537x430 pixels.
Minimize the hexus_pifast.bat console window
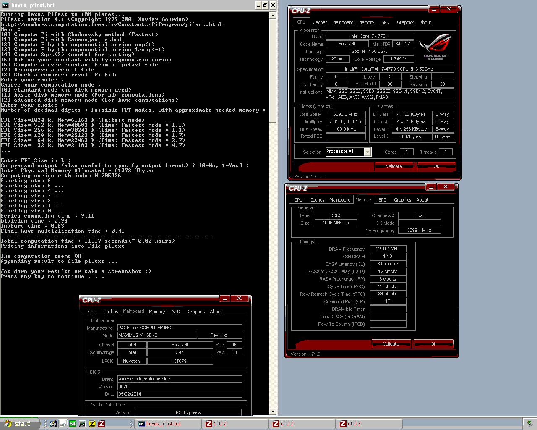(258, 5)
